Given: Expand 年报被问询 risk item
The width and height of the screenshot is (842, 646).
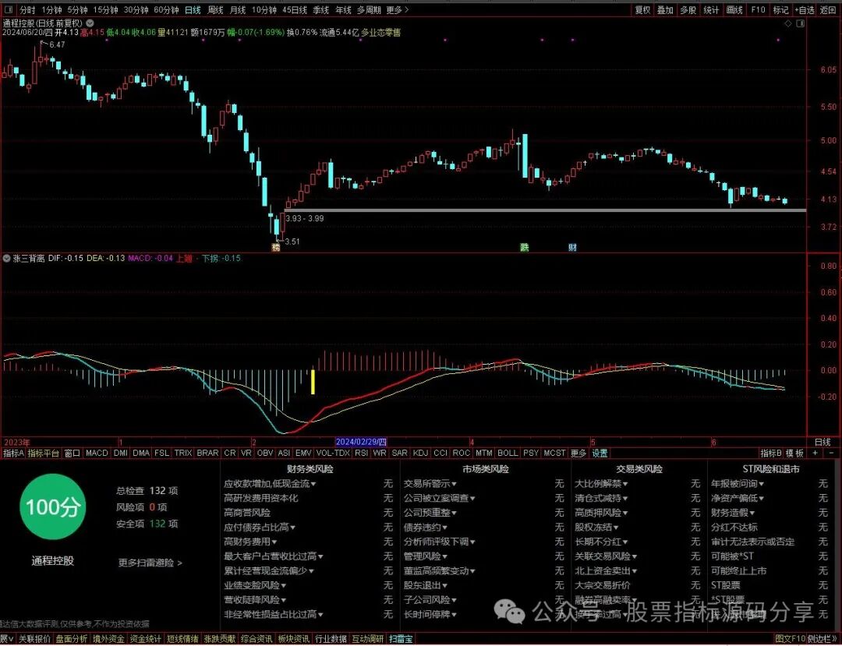Looking at the screenshot, I should tap(738, 483).
